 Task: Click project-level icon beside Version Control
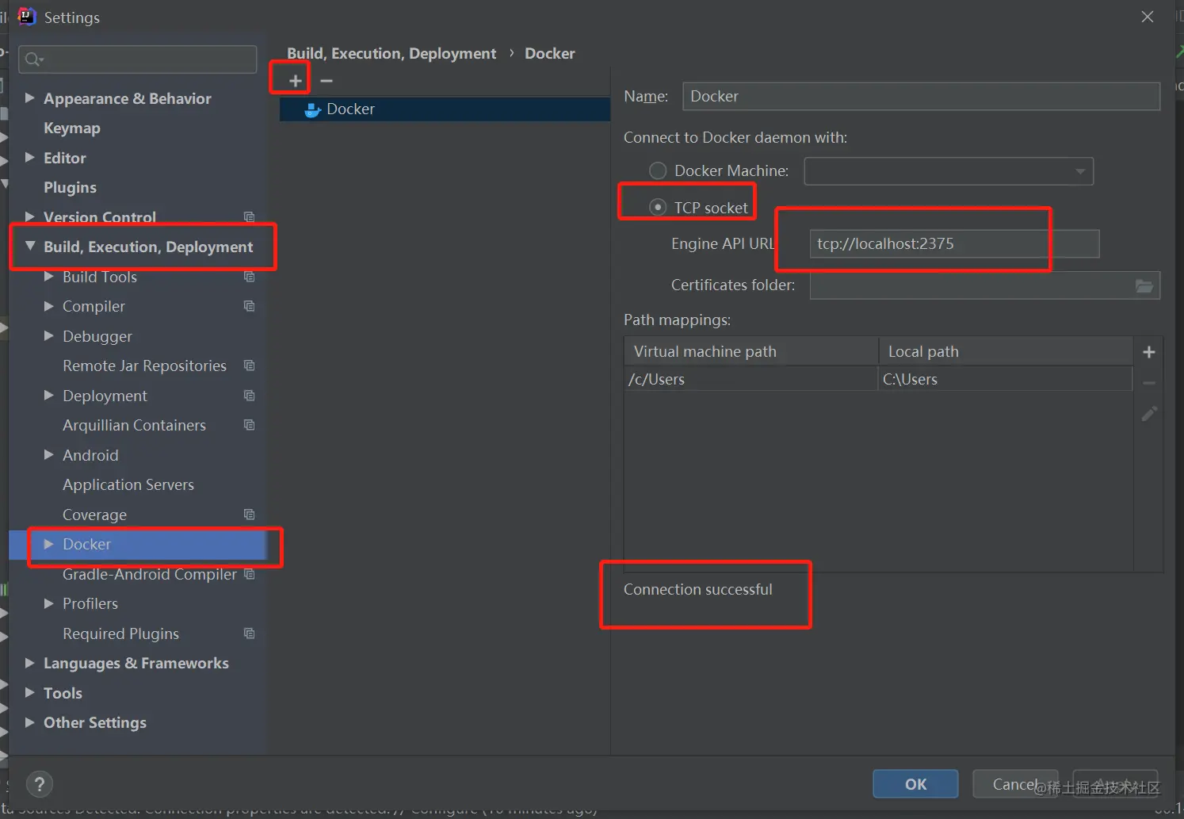250,217
